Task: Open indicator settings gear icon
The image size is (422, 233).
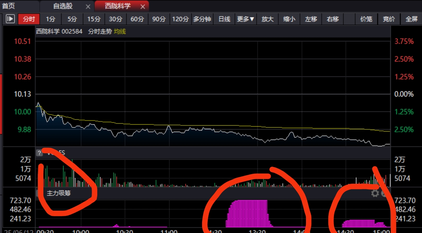Action: (x=375, y=193)
